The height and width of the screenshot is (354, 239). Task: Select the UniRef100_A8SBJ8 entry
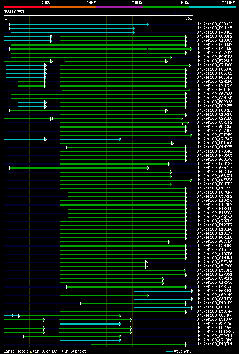(215, 69)
